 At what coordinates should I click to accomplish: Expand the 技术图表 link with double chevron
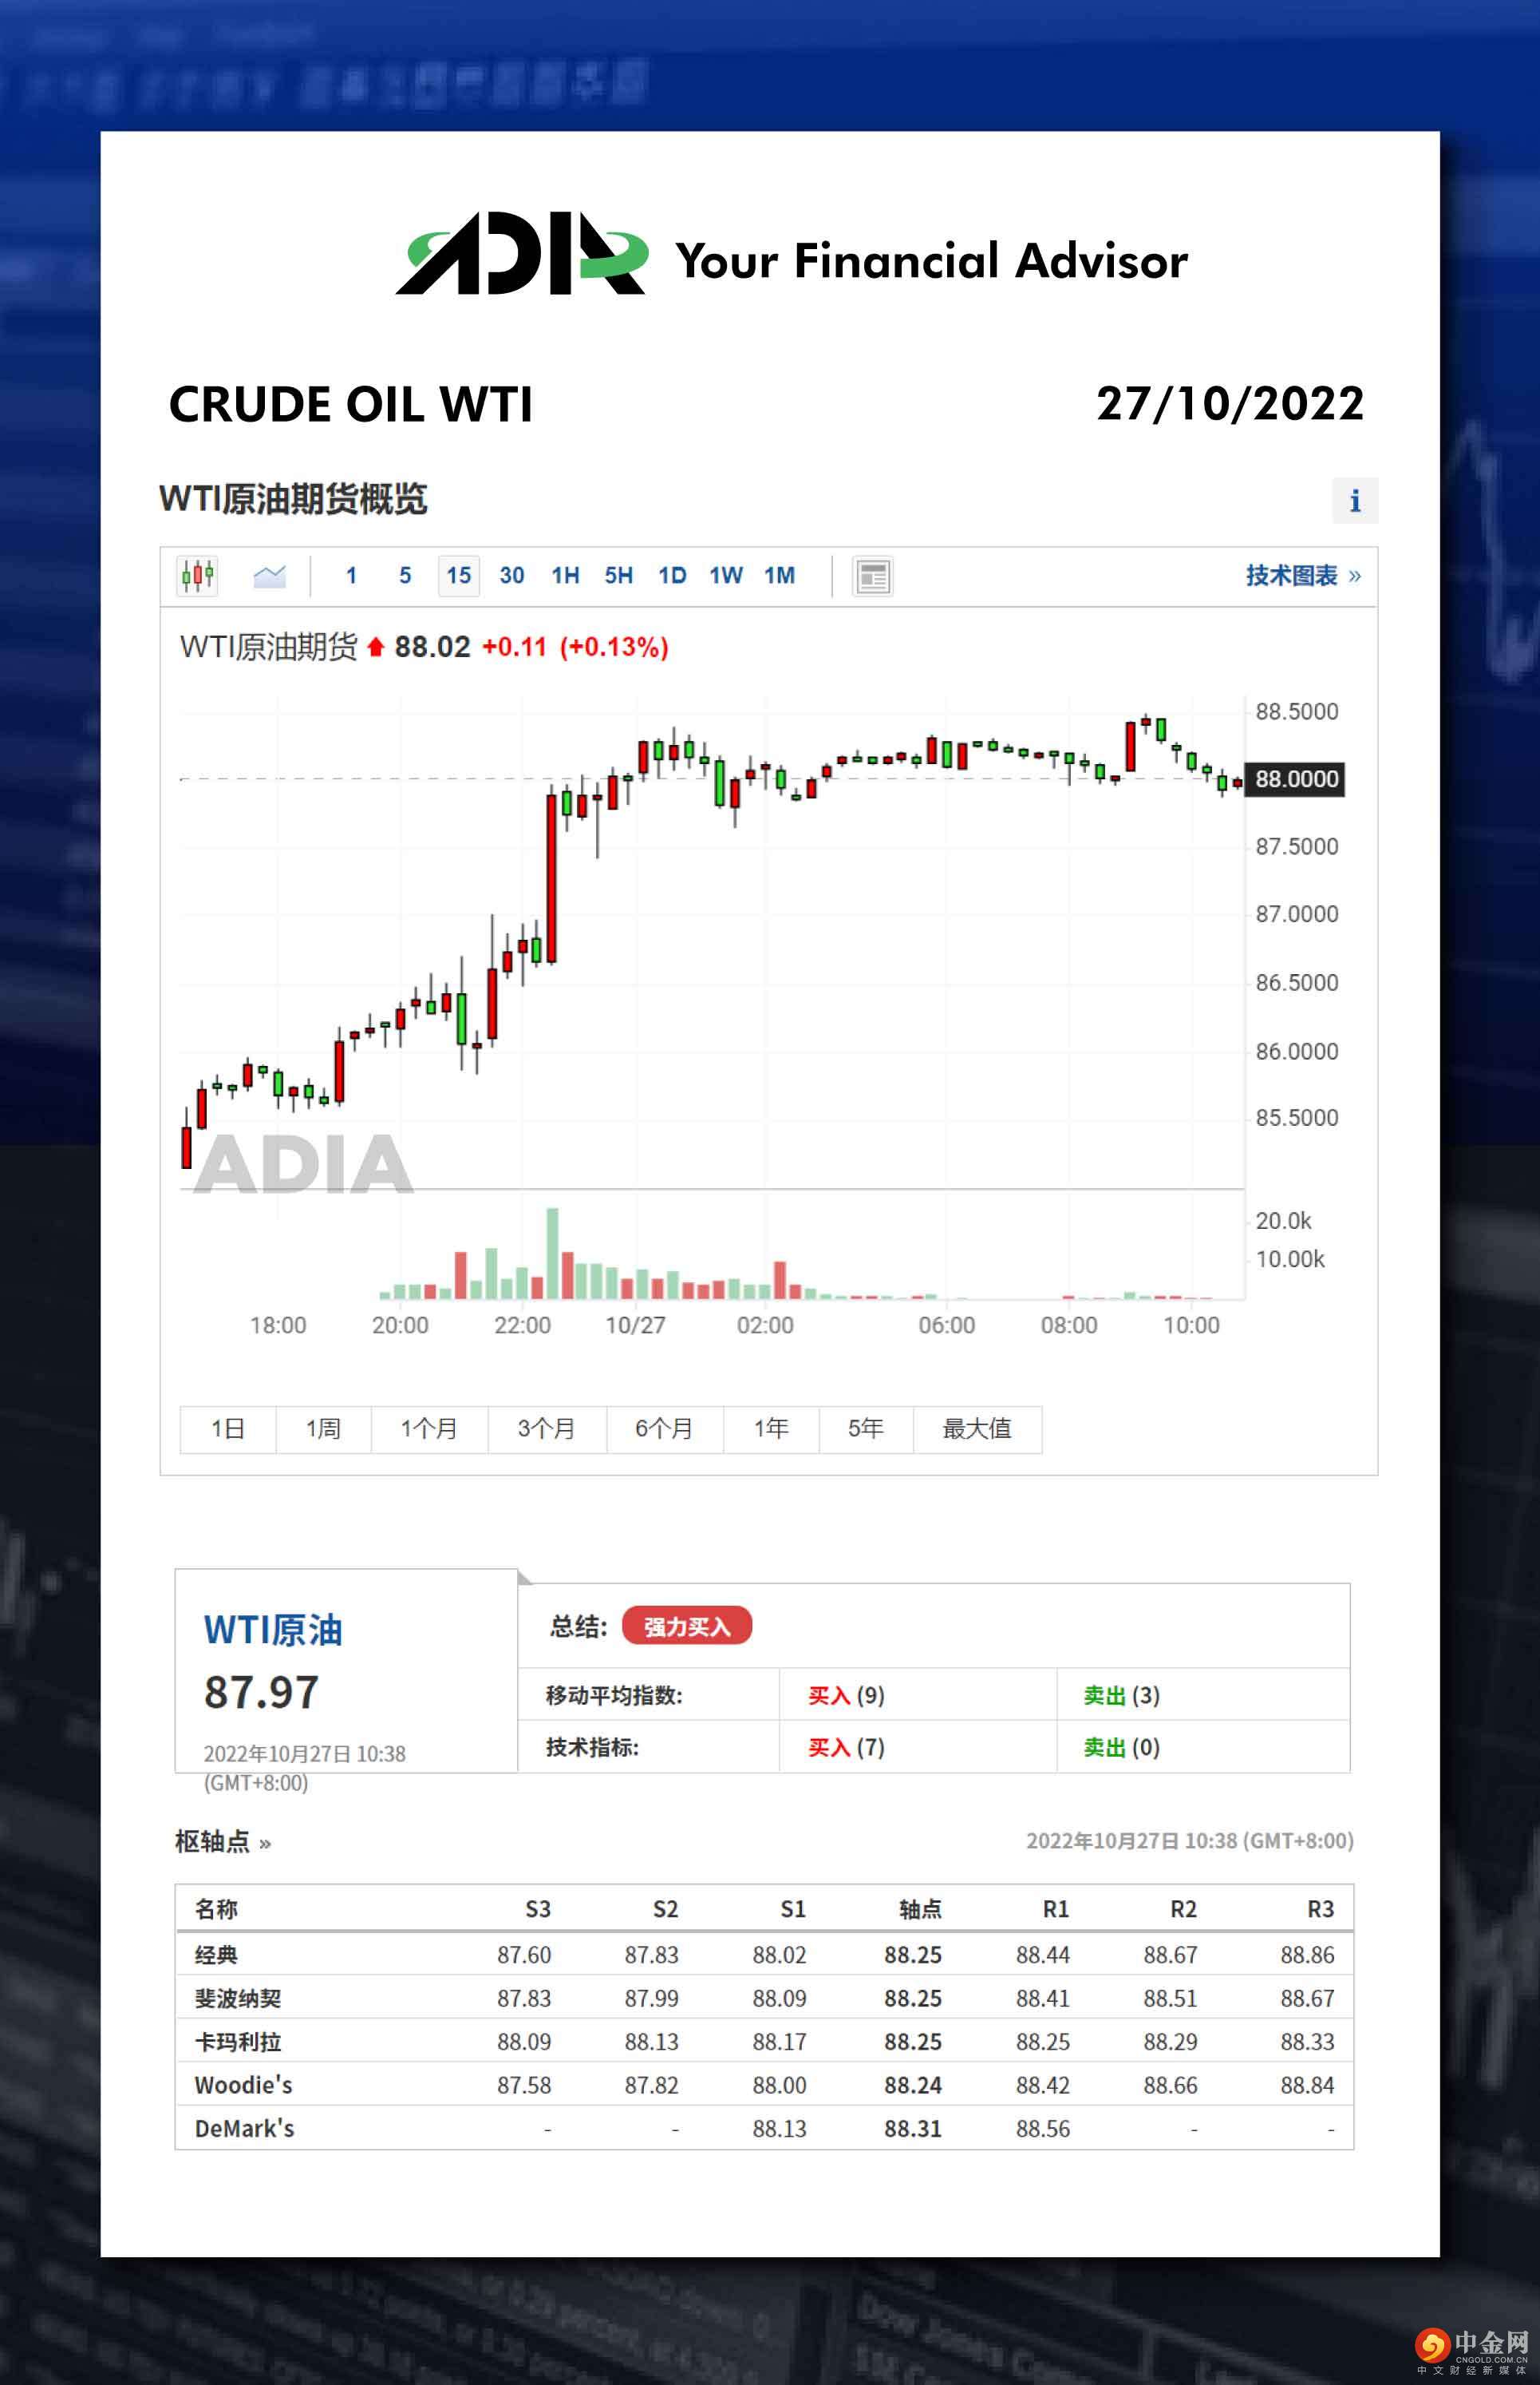(1302, 575)
